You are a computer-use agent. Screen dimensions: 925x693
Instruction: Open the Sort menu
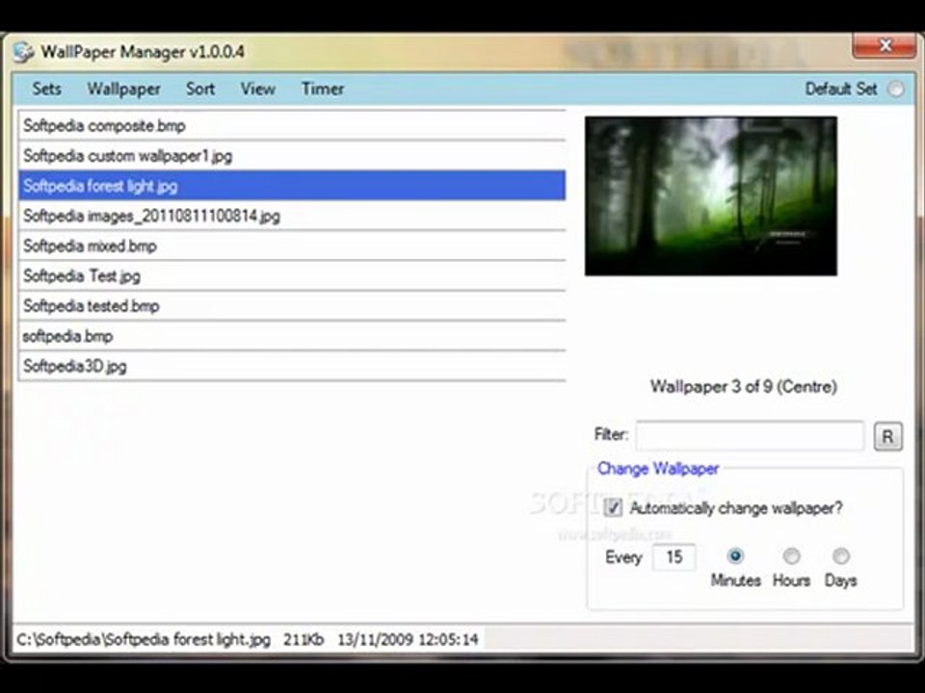200,89
